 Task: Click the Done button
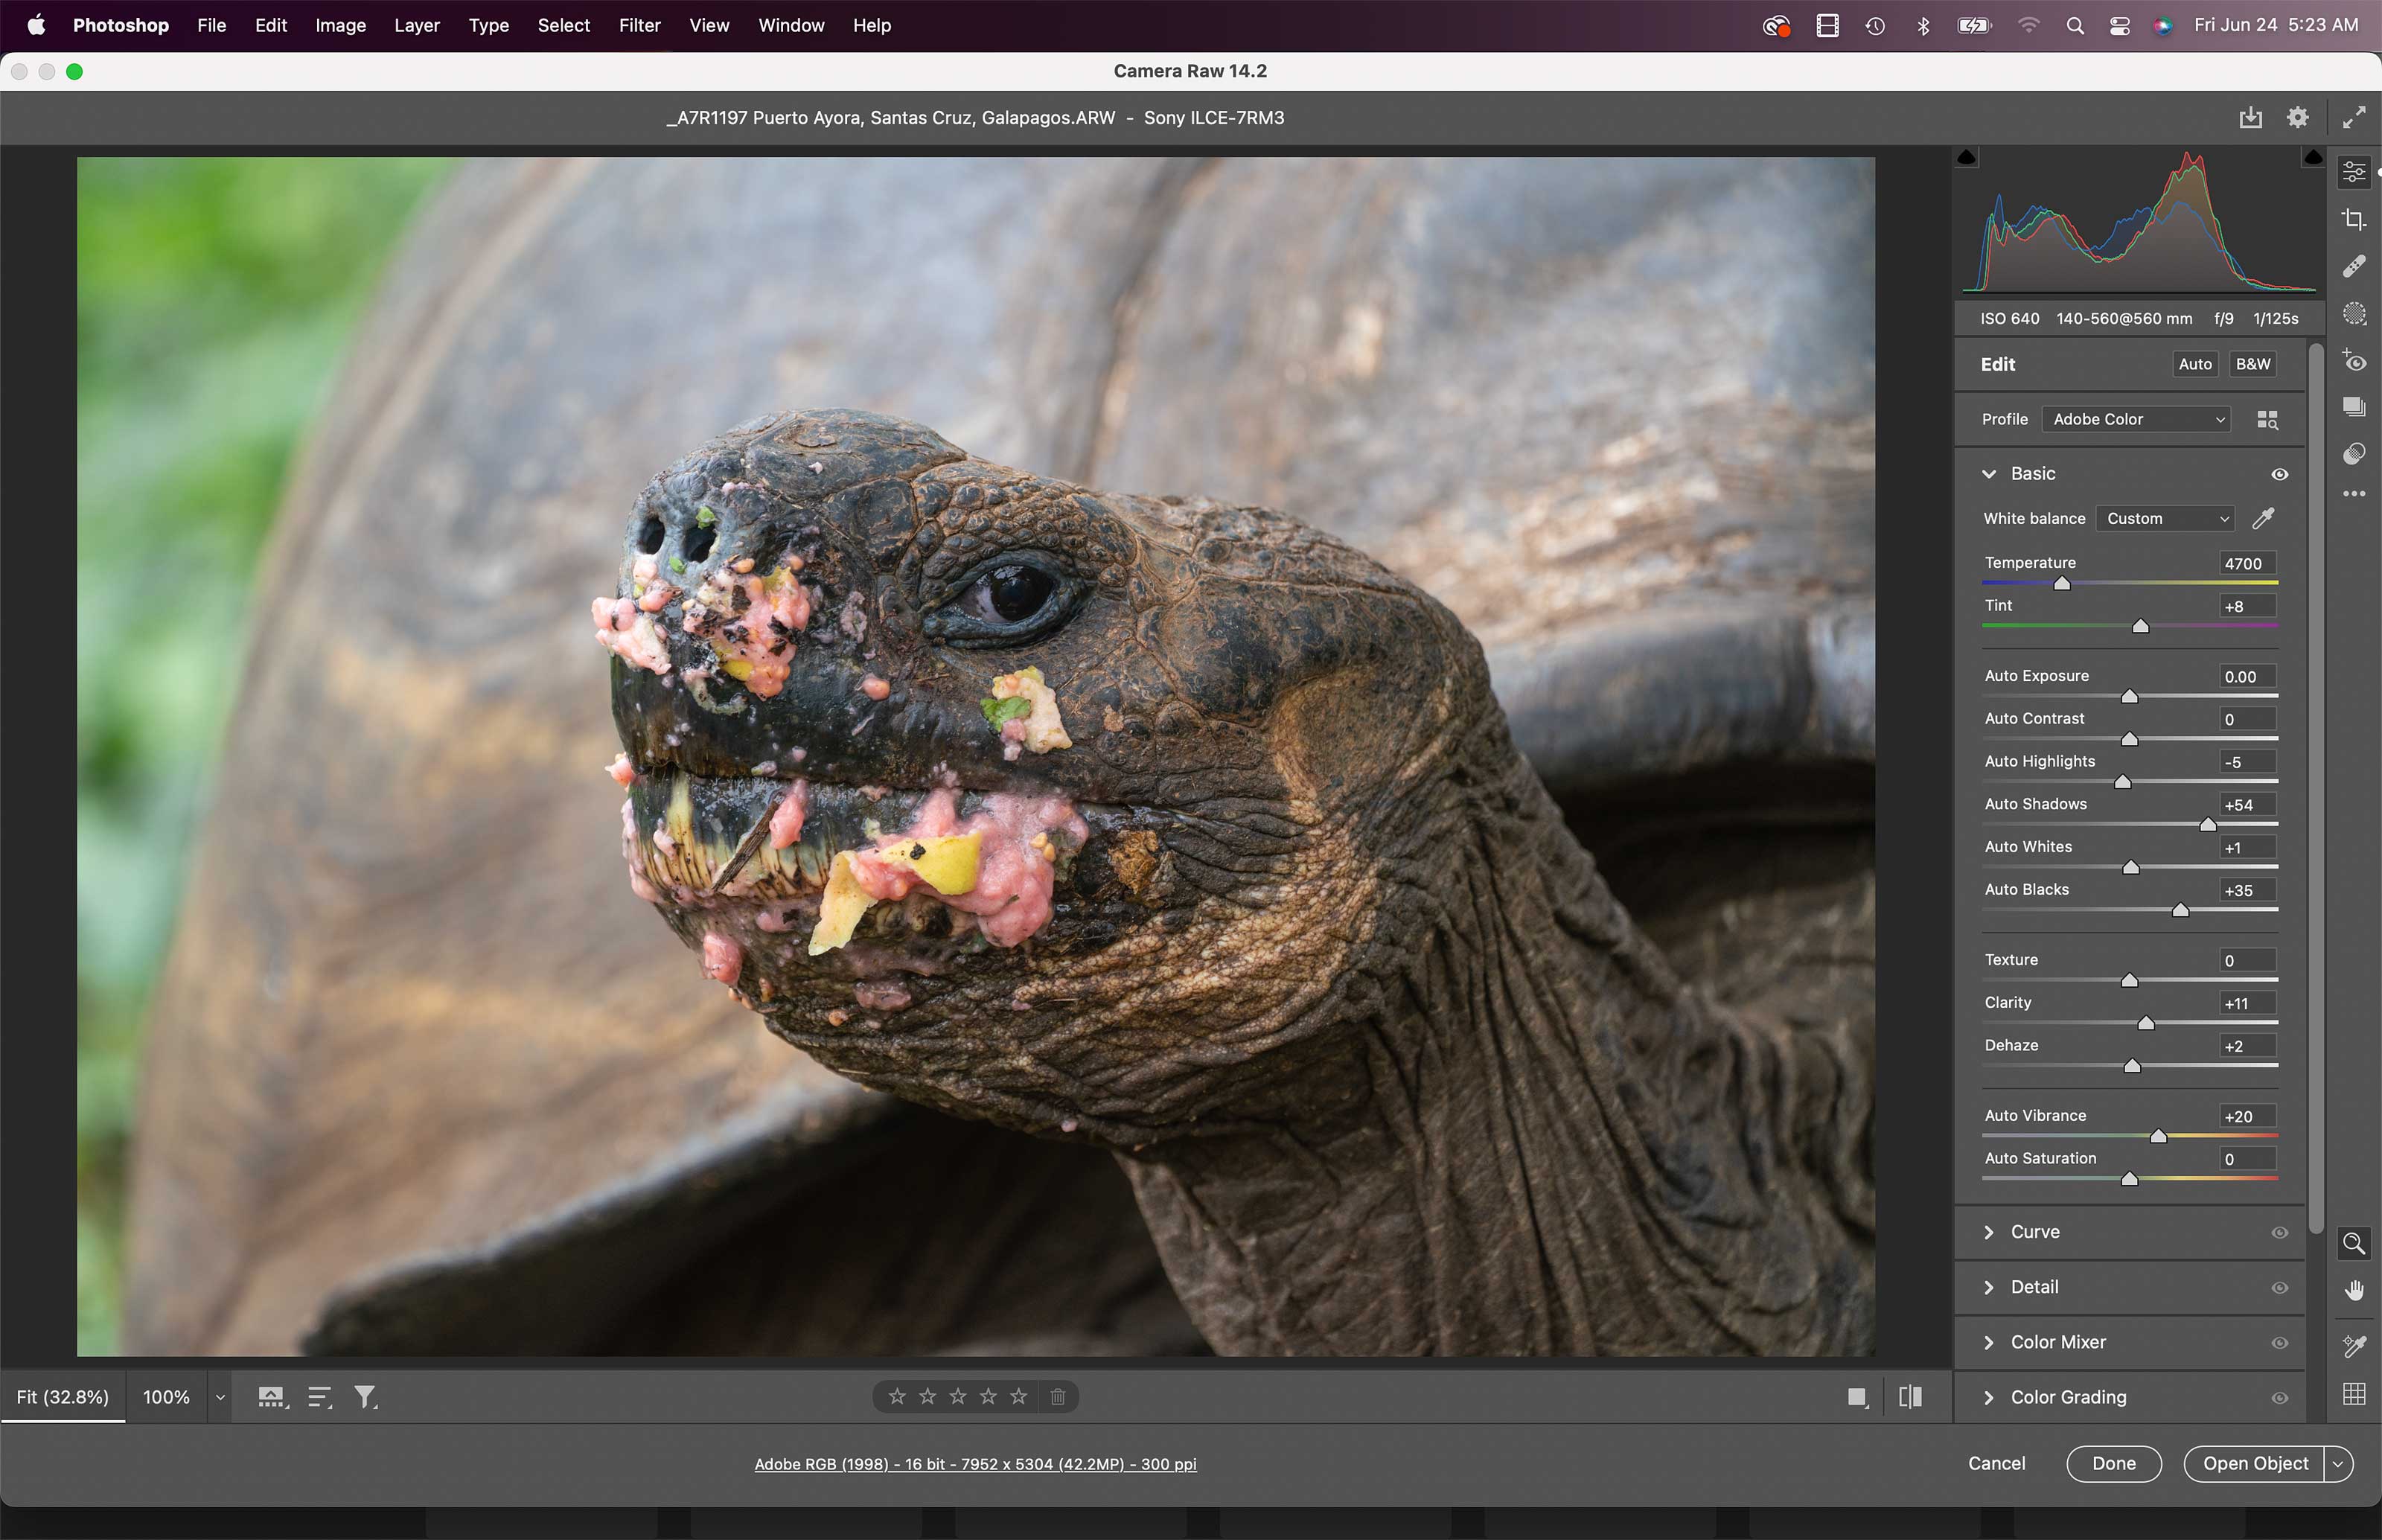(2114, 1464)
